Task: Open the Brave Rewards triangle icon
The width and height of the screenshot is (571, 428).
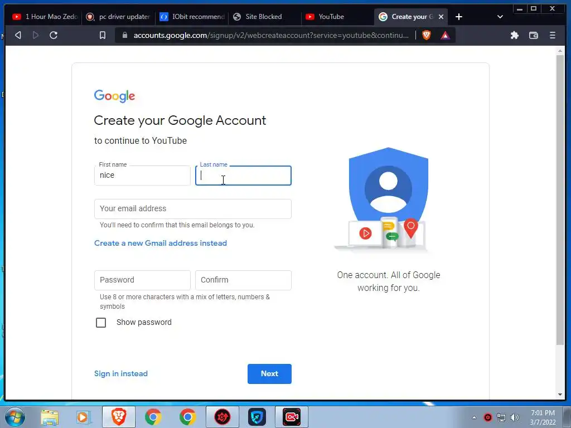Action: pyautogui.click(x=445, y=35)
